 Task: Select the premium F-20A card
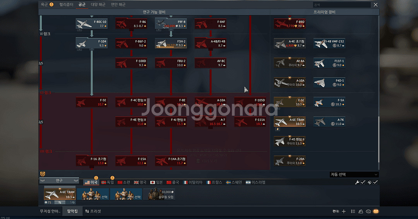[x=290, y=161]
